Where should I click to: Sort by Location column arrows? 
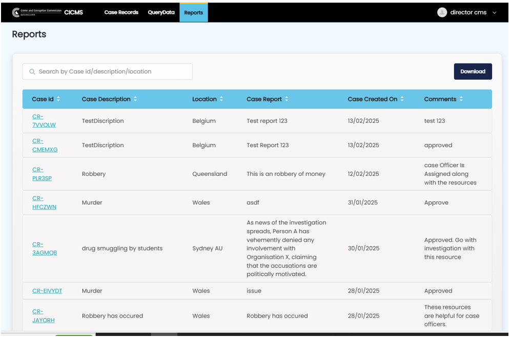point(221,99)
